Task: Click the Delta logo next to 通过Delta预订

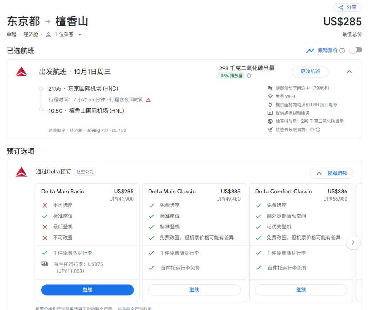Action: point(21,172)
